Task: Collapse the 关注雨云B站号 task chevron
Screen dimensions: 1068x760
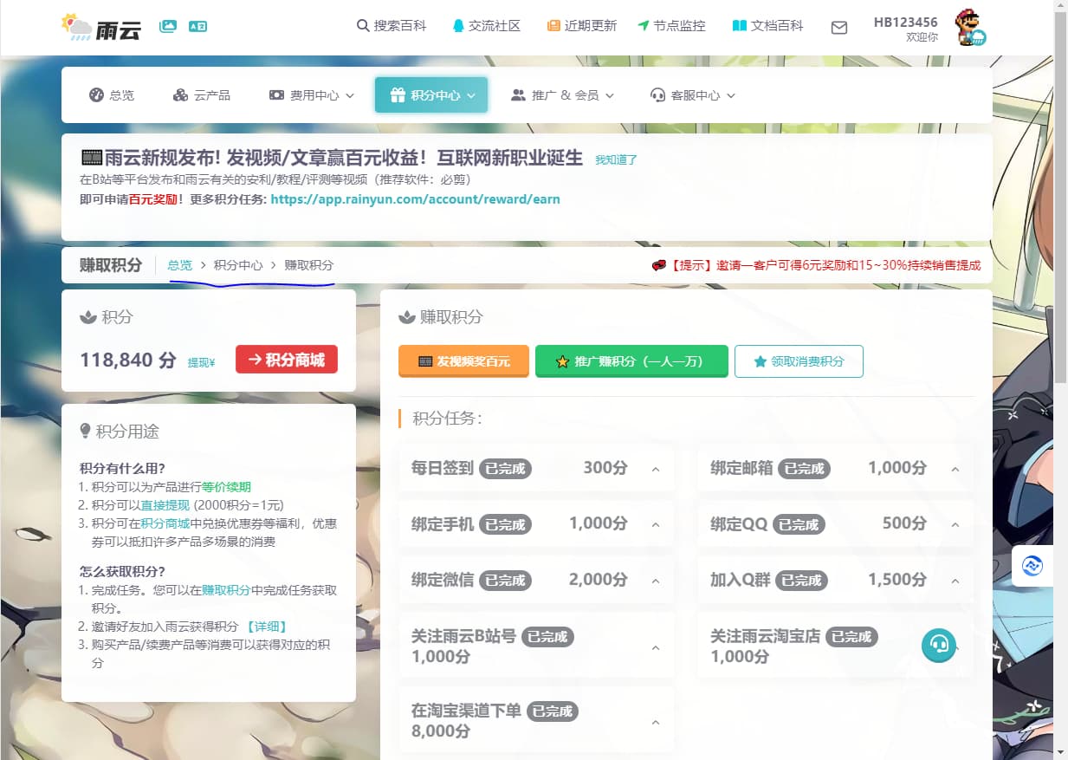Action: click(x=656, y=647)
